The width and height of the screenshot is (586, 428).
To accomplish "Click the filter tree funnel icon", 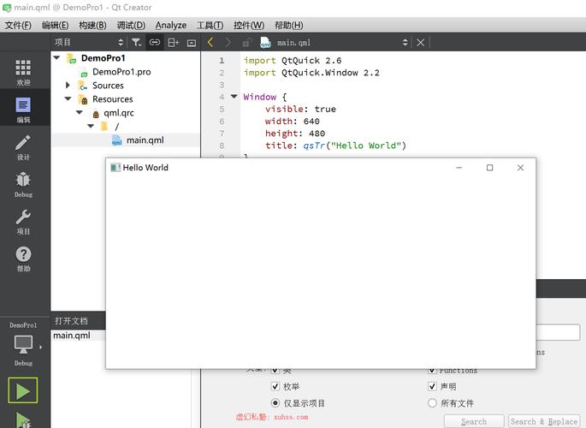I will [x=136, y=43].
